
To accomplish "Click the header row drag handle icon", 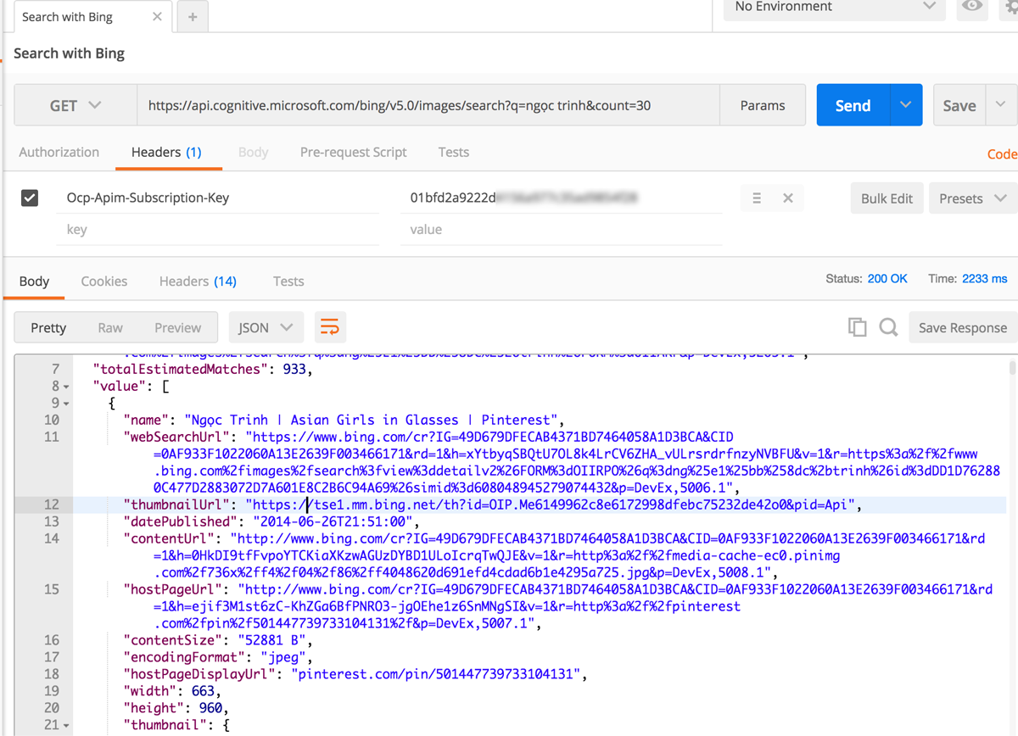I will (757, 198).
